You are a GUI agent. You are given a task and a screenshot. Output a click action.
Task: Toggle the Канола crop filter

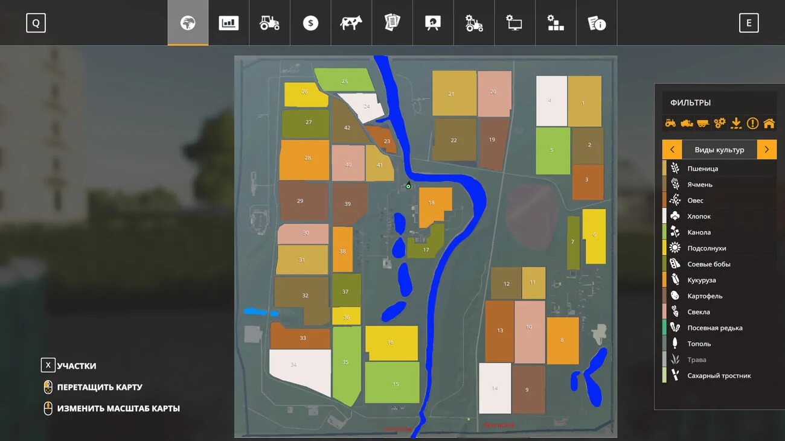point(719,232)
